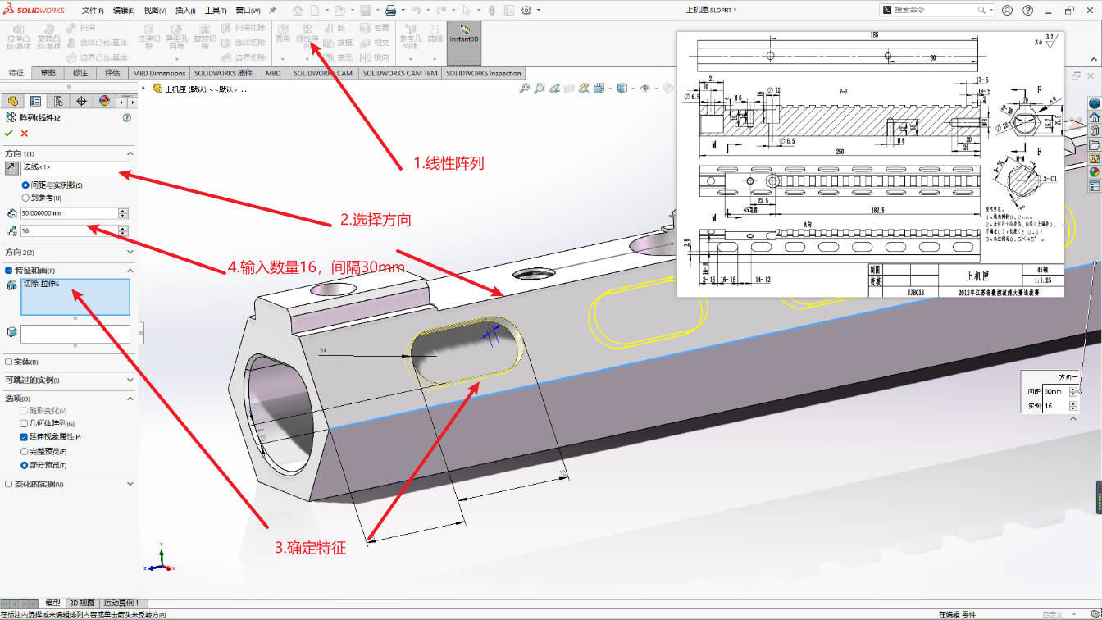Viewport: 1102px width, 620px height.
Task: Toggle the 特征和面 checkbox
Action: coord(9,271)
